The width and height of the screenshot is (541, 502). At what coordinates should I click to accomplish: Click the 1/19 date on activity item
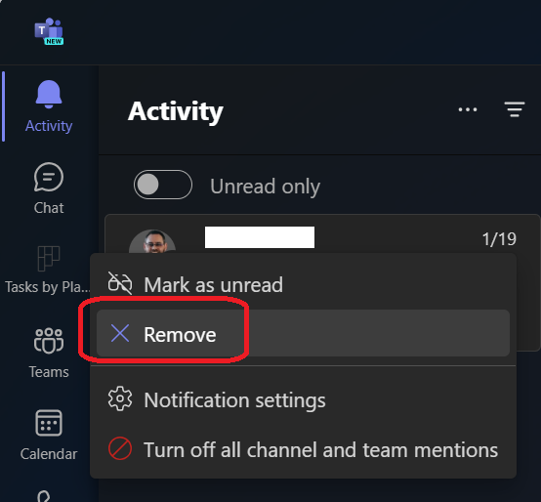(x=499, y=239)
